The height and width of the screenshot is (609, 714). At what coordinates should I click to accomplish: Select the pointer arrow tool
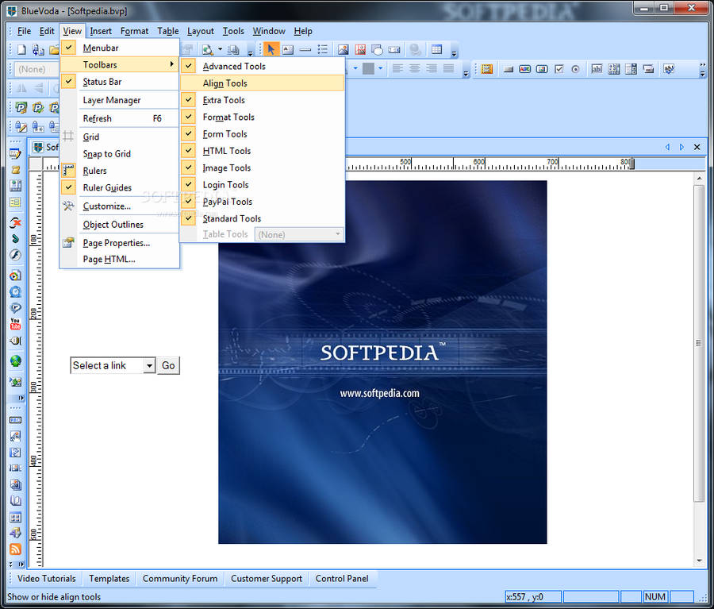click(271, 49)
